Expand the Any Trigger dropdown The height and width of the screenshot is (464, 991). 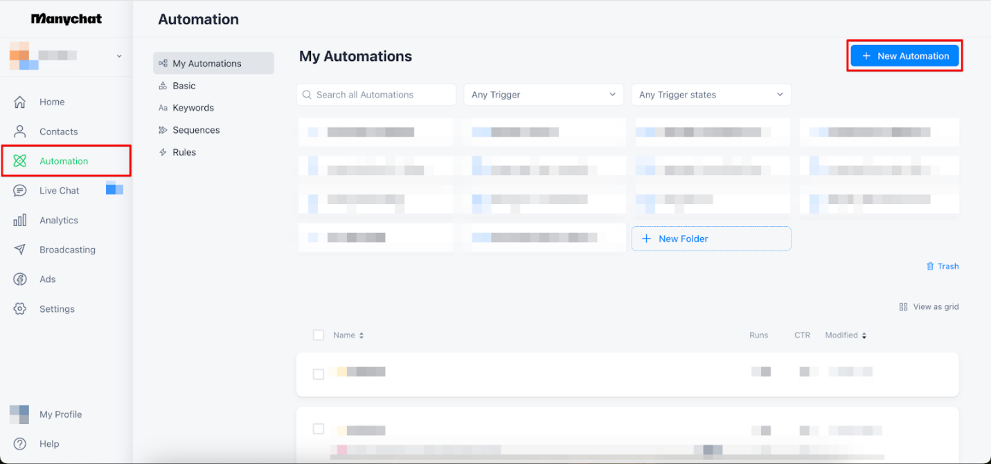coord(543,95)
